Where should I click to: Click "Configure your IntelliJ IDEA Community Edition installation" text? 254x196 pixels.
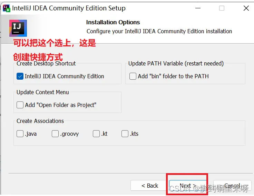(159, 31)
